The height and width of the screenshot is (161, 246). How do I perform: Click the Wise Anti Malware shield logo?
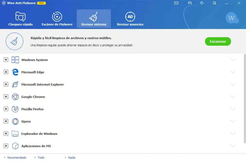click(x=4, y=3)
